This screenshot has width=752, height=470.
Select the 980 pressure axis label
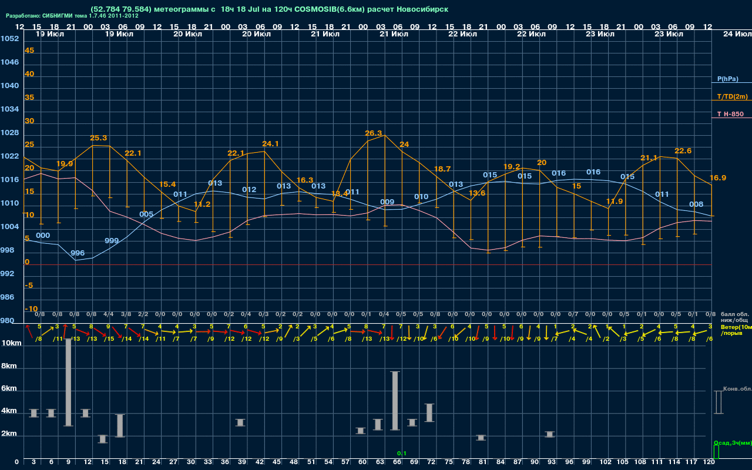coord(8,321)
